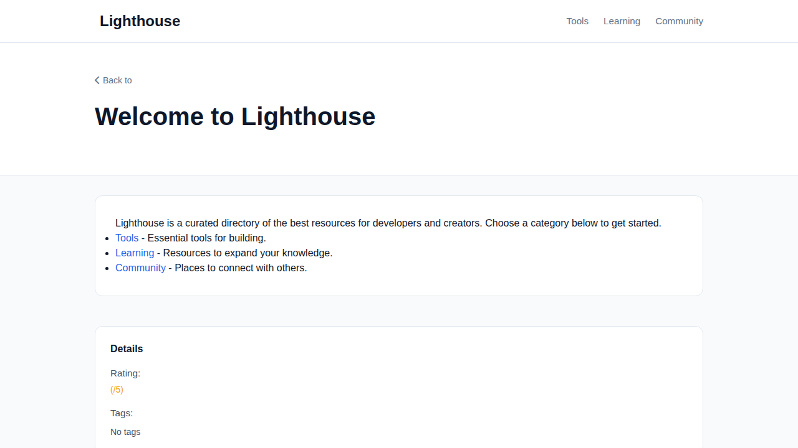Click the "Rating:" label in Details

125,373
